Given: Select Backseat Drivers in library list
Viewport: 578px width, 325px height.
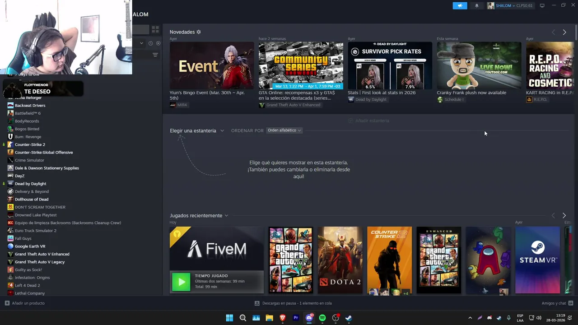Looking at the screenshot, I should [x=30, y=105].
